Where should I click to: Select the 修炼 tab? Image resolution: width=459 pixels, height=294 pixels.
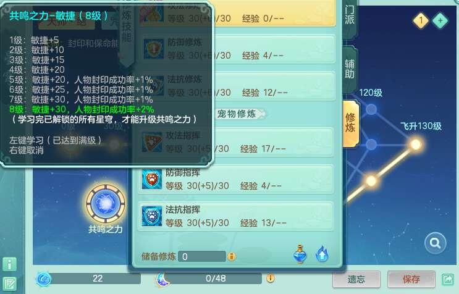pos(351,123)
